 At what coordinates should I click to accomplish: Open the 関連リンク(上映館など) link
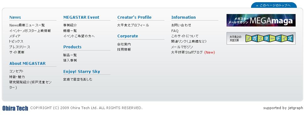189,41
